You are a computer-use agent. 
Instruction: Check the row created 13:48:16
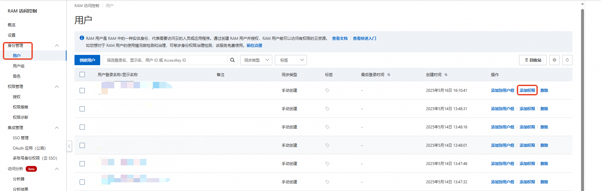pos(82,127)
